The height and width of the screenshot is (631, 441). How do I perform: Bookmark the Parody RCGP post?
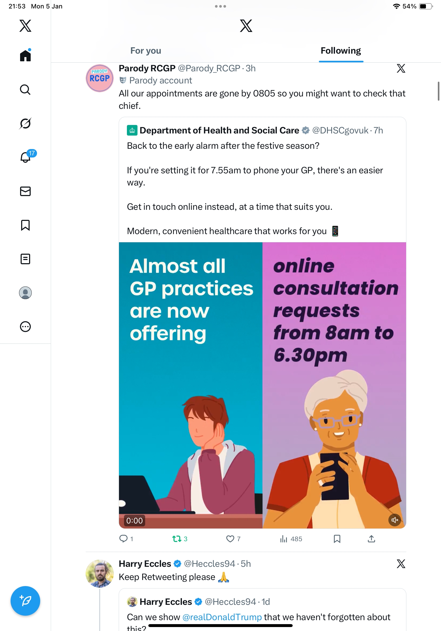tap(337, 539)
